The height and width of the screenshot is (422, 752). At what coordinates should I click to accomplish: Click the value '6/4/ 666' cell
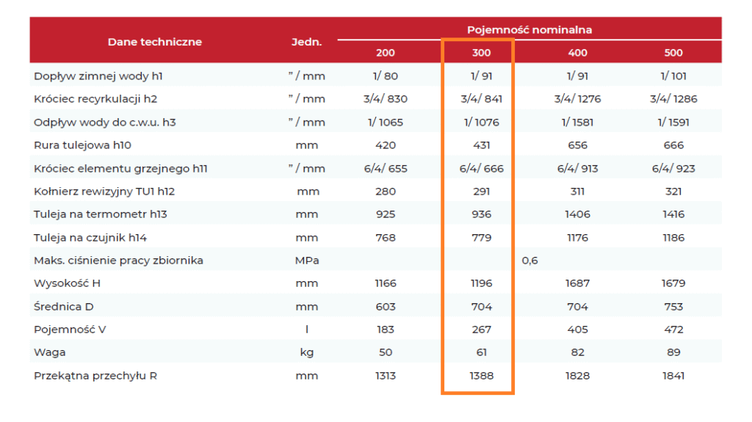(x=482, y=168)
